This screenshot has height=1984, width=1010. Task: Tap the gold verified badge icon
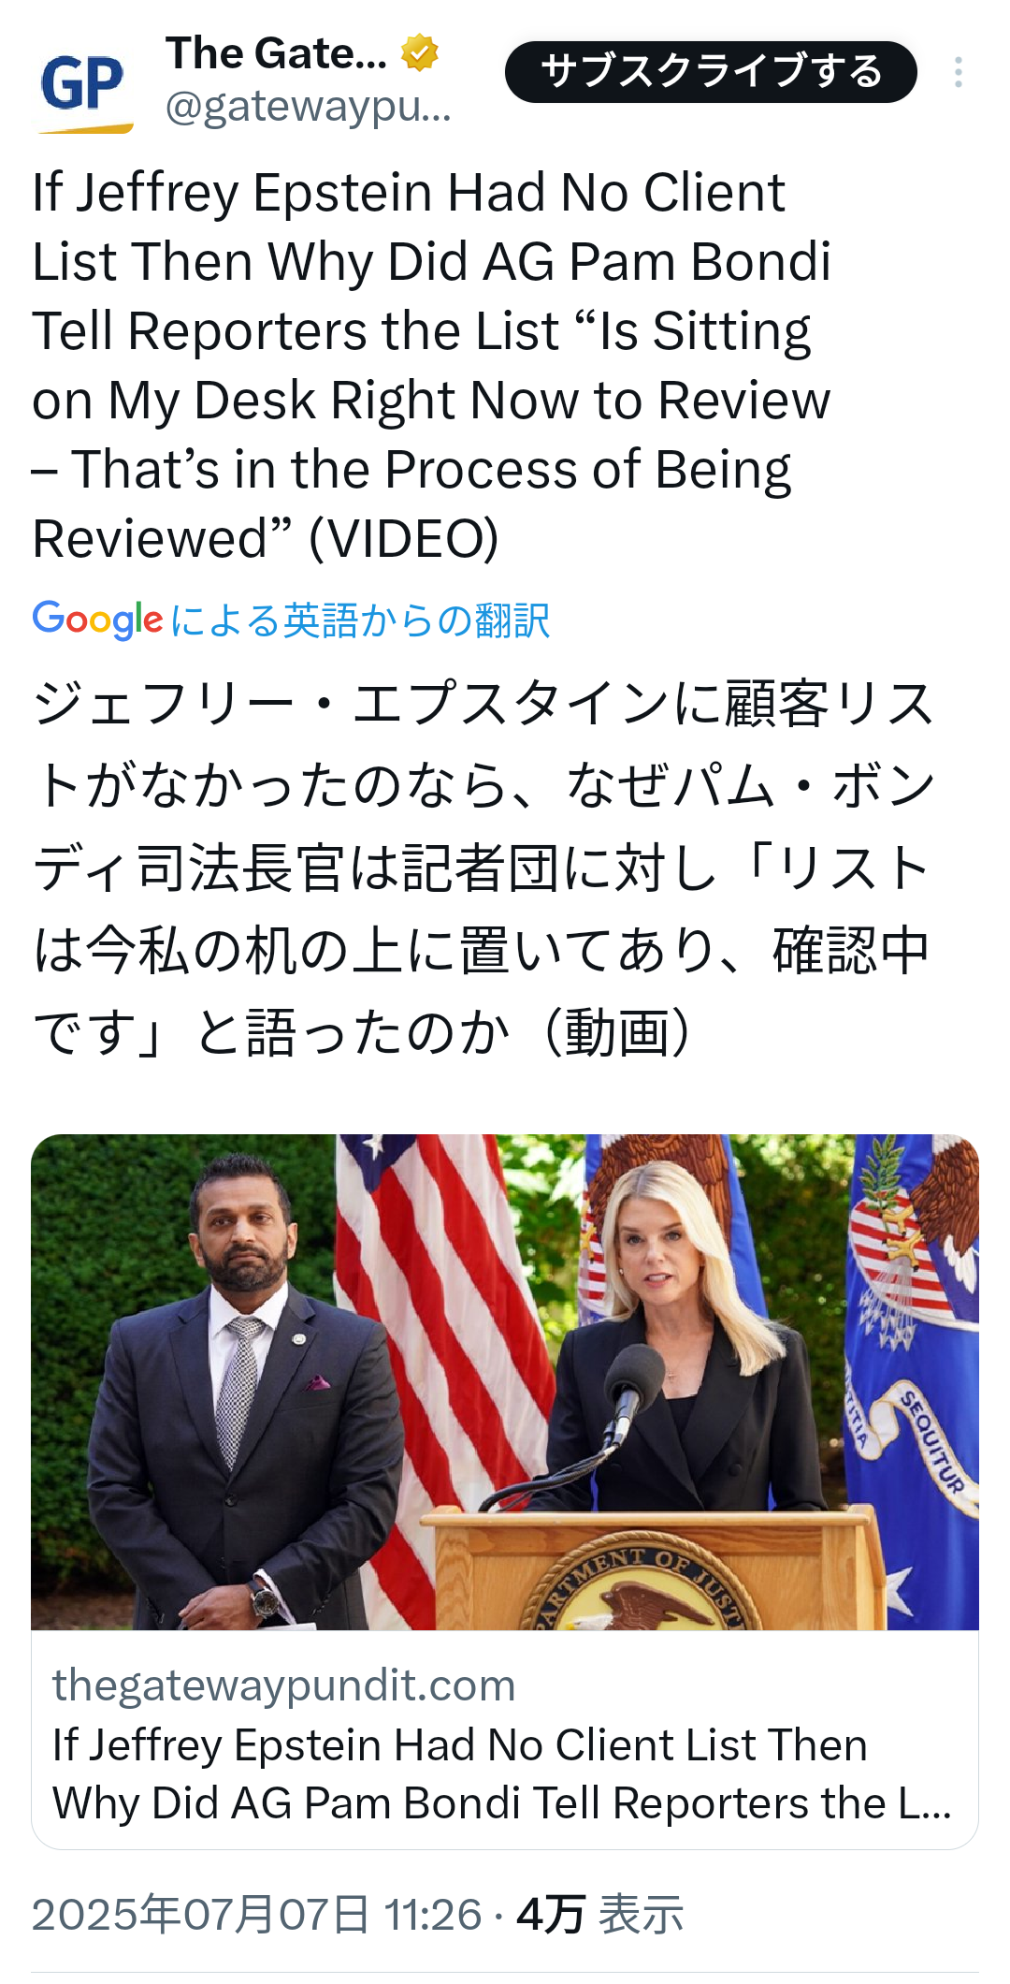(420, 52)
